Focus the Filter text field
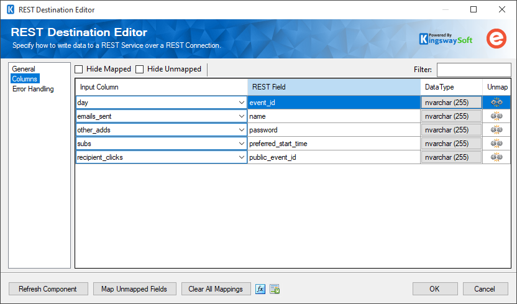 click(x=474, y=70)
